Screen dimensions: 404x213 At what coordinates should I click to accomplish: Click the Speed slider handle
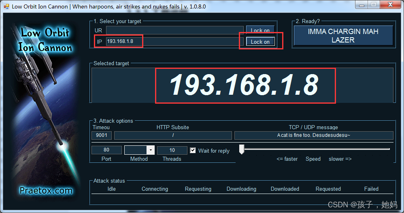pyautogui.click(x=241, y=149)
